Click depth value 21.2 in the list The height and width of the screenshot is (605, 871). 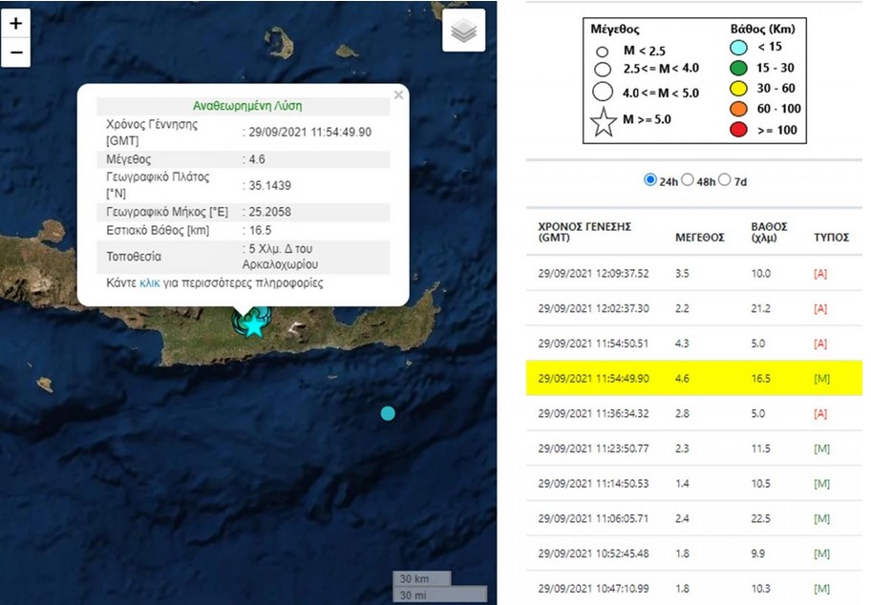click(760, 308)
